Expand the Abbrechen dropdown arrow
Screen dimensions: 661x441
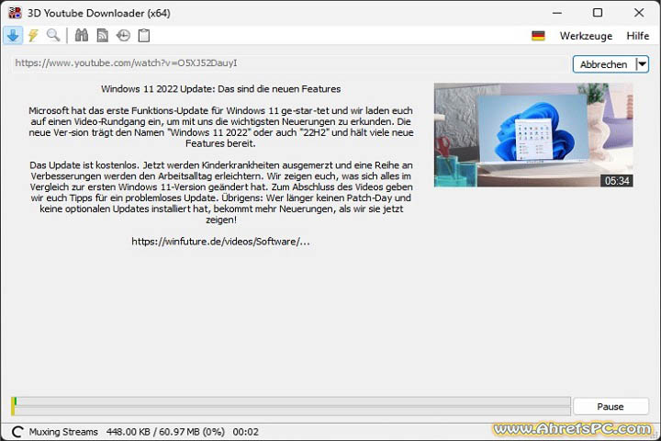point(642,64)
